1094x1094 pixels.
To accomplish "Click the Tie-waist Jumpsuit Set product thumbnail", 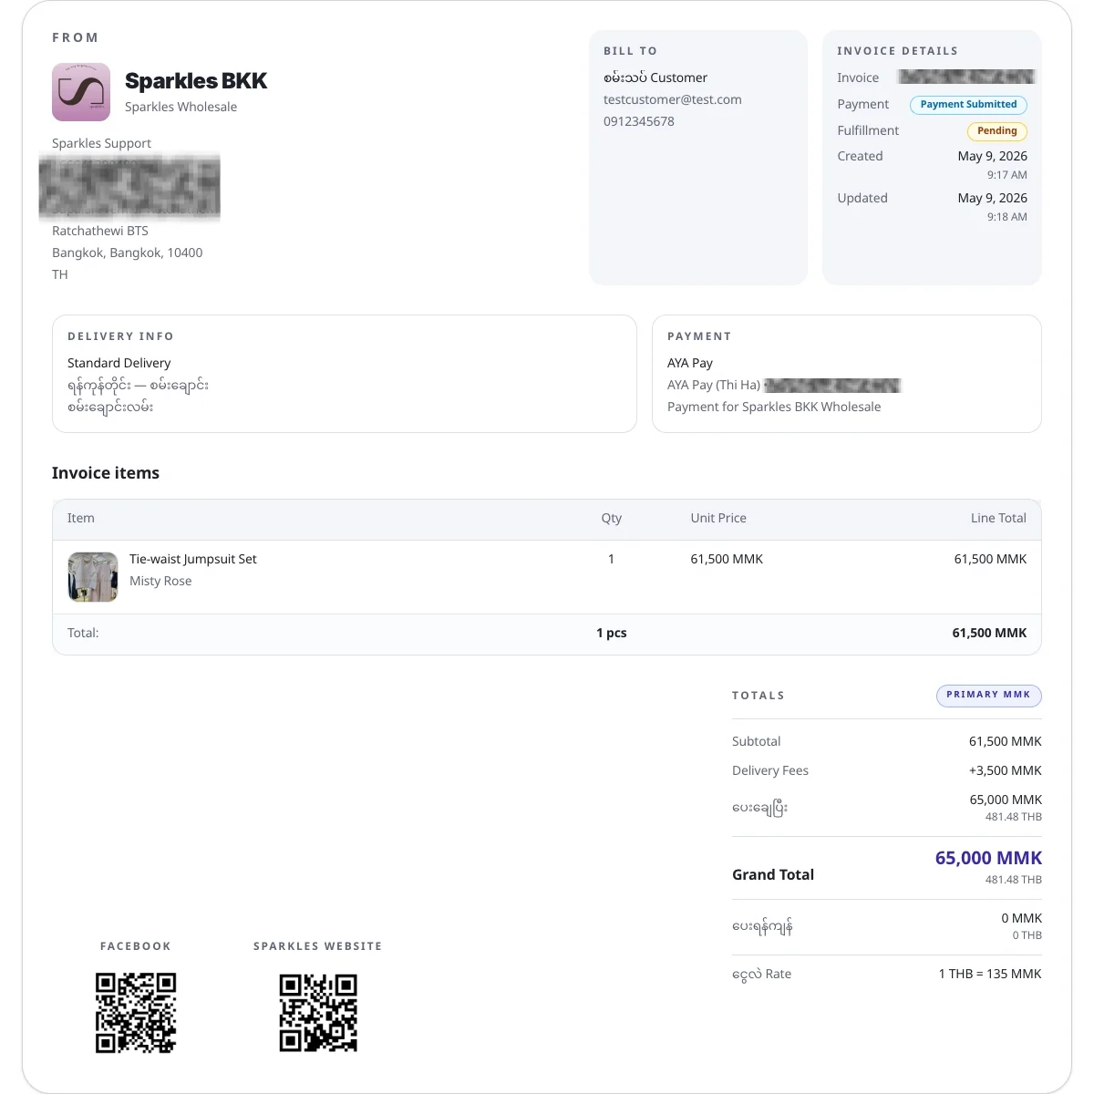I will pos(93,577).
